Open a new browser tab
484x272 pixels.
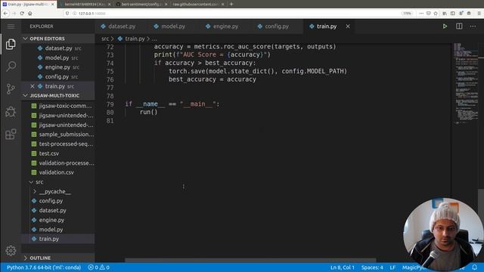(x=231, y=5)
